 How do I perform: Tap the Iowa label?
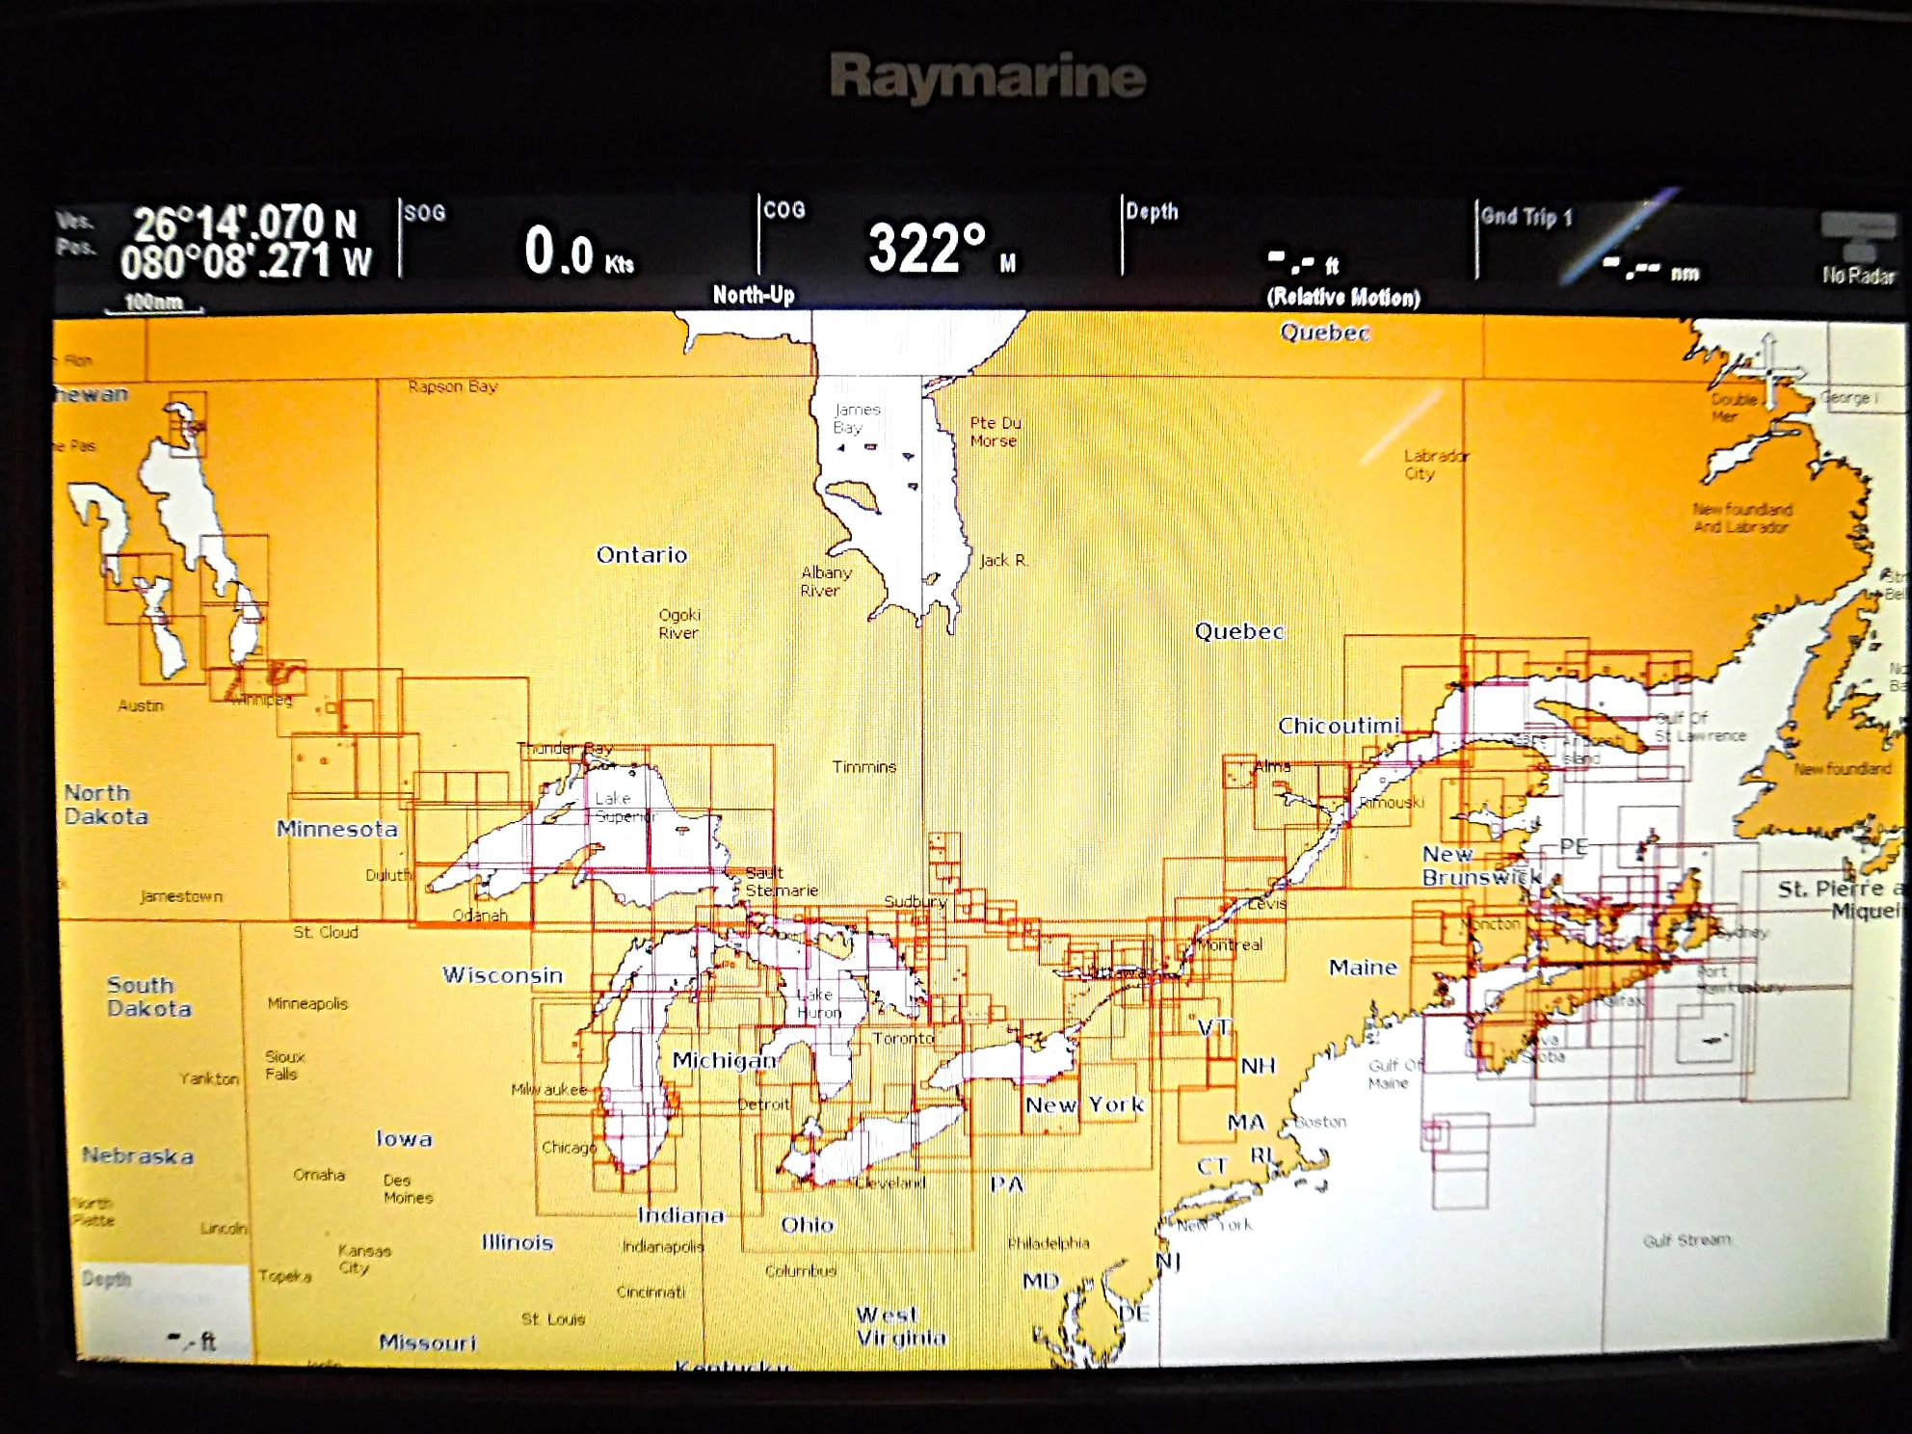coord(404,1139)
